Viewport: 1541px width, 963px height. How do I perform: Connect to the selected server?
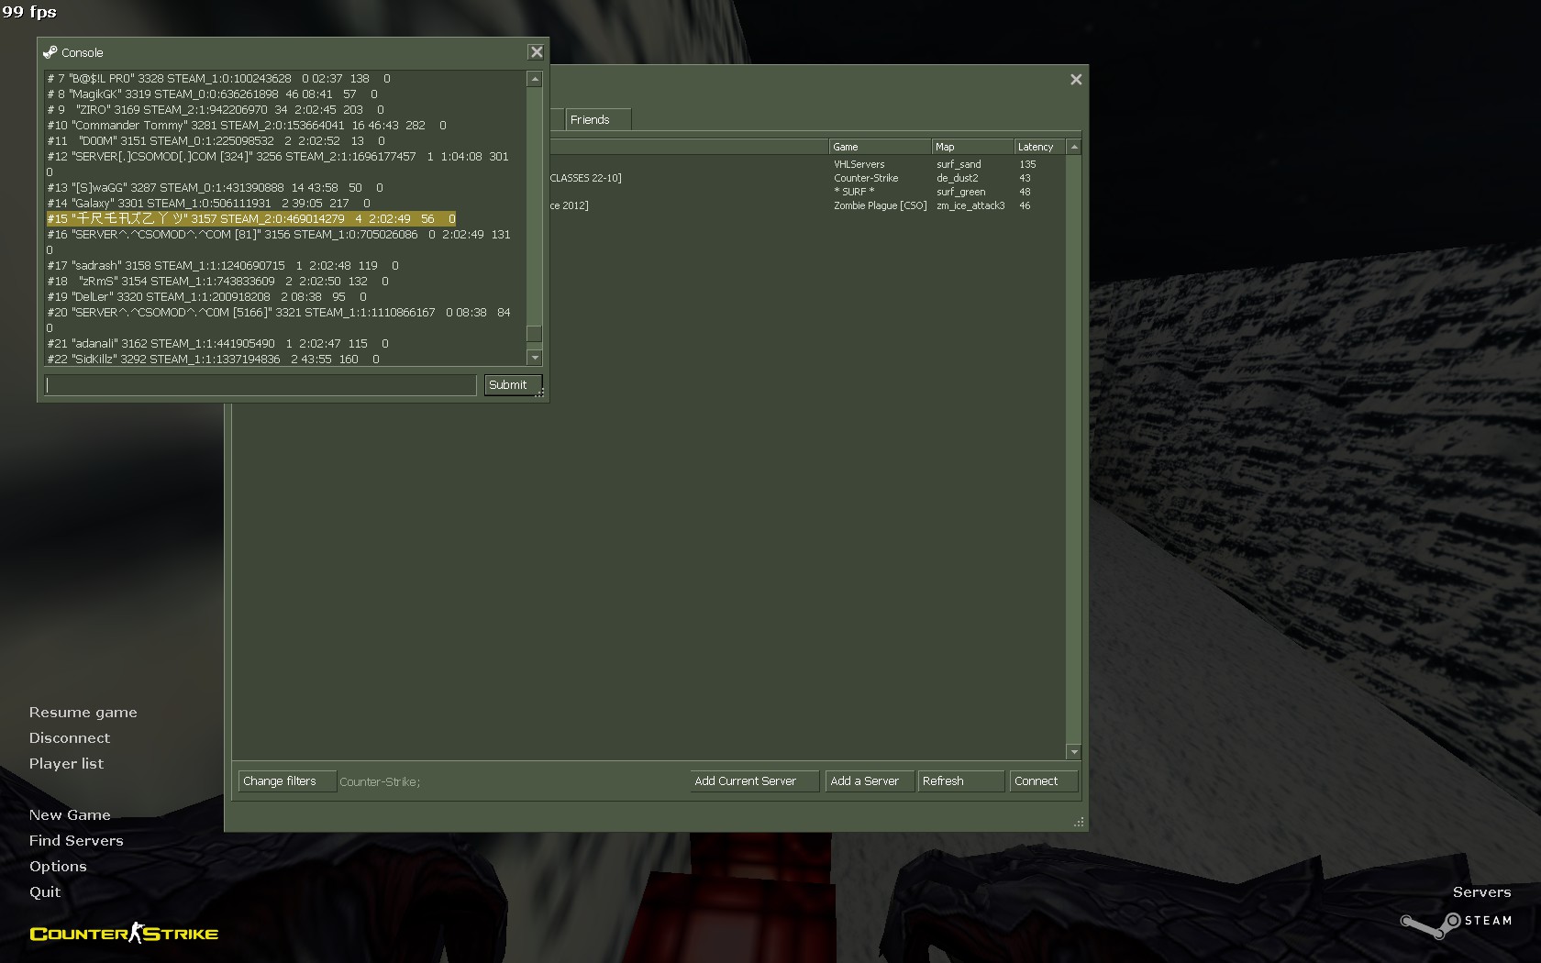(1042, 781)
